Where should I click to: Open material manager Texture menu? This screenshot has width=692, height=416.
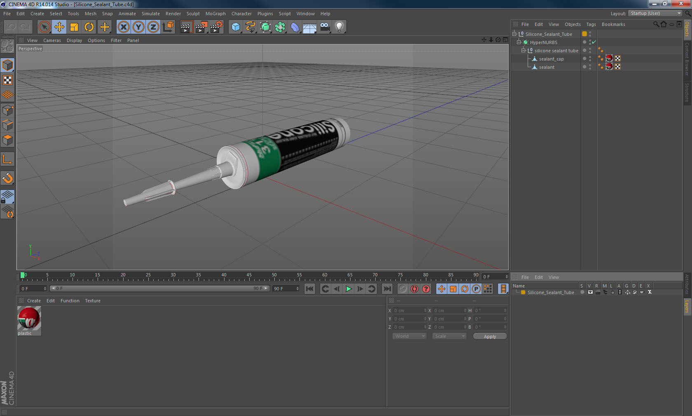pos(93,301)
